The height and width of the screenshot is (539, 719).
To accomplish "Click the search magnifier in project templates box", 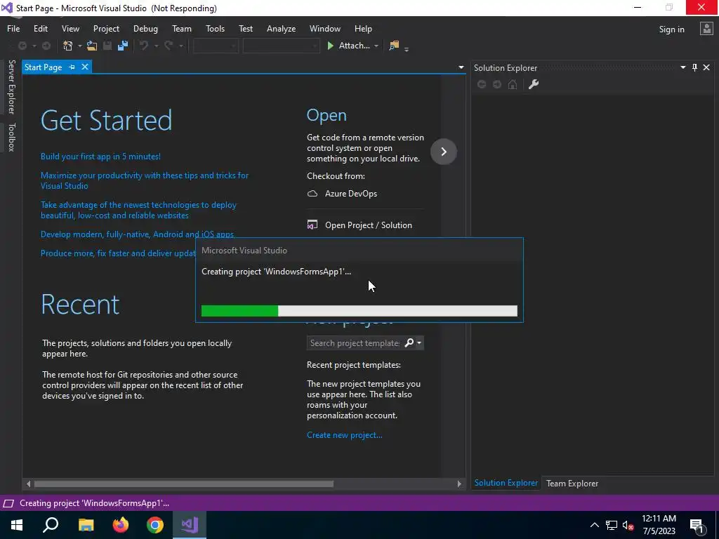I will click(409, 342).
